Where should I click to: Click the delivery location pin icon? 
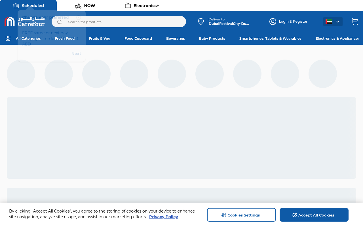tap(201, 22)
